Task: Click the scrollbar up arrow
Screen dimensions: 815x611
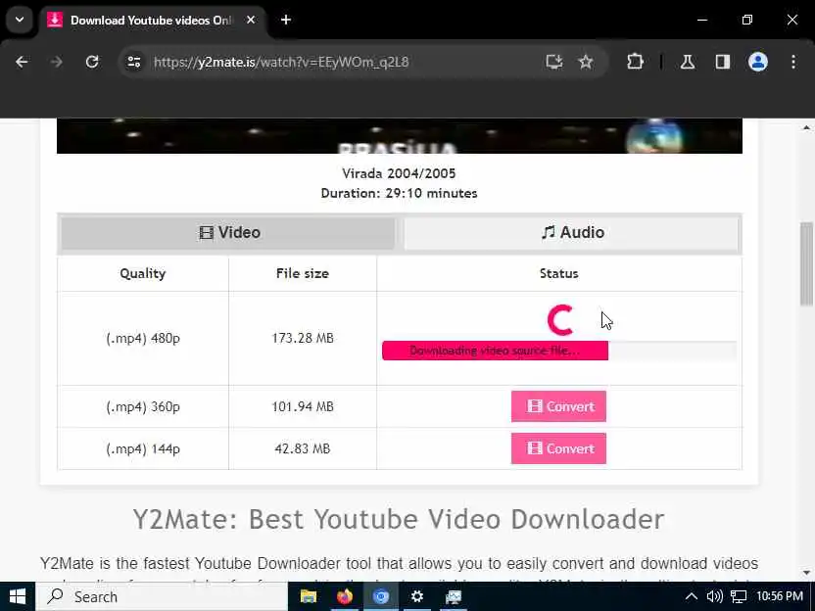Action: [x=806, y=127]
